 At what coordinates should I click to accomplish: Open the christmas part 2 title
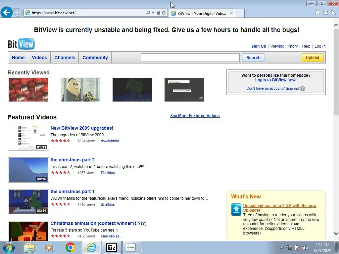[x=73, y=160]
